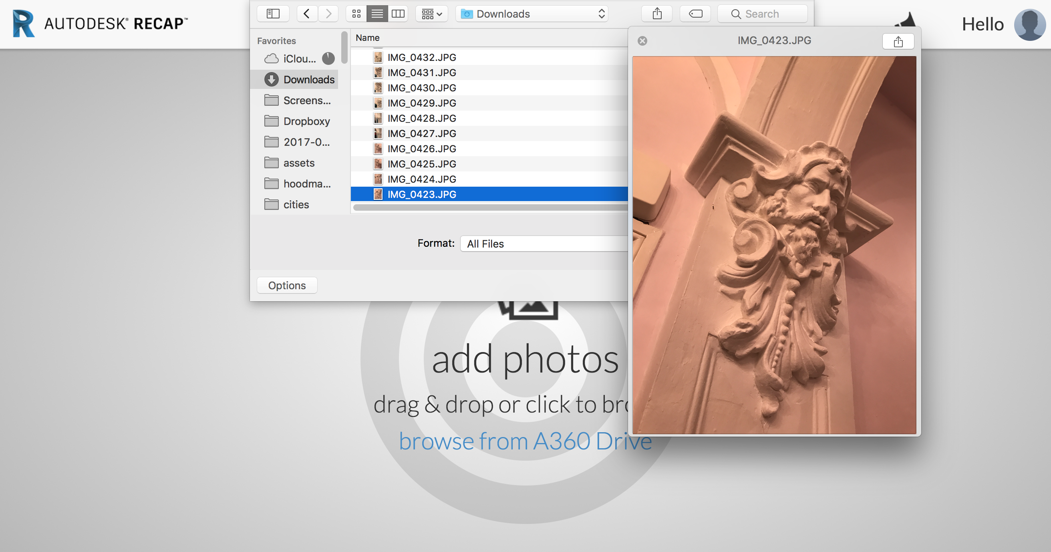
Task: Go back with the left chevron
Action: (x=307, y=14)
